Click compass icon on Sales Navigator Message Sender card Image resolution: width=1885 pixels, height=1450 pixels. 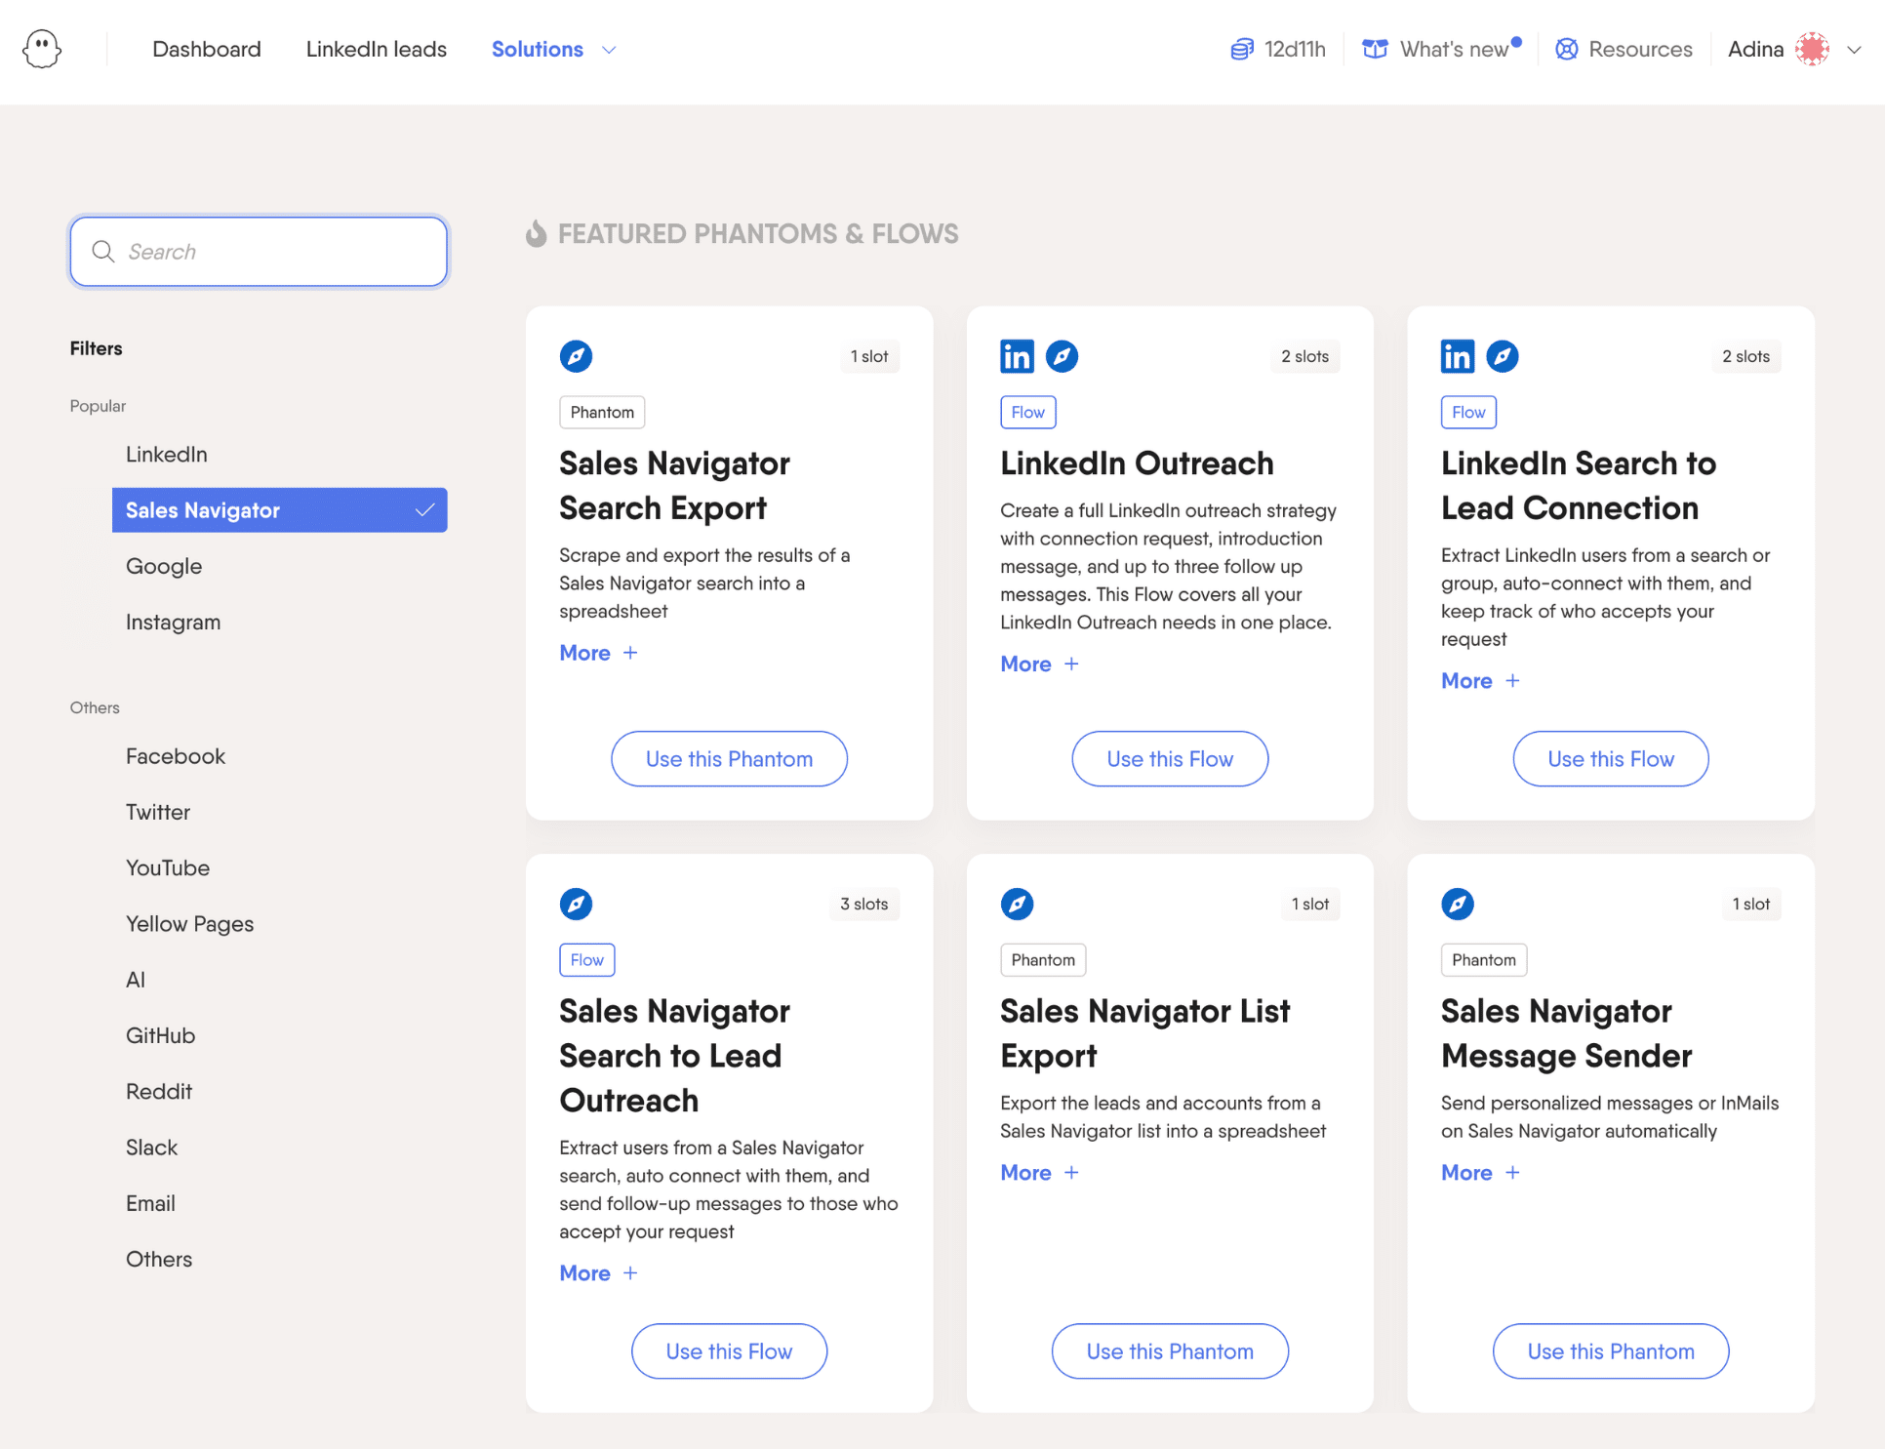point(1457,904)
